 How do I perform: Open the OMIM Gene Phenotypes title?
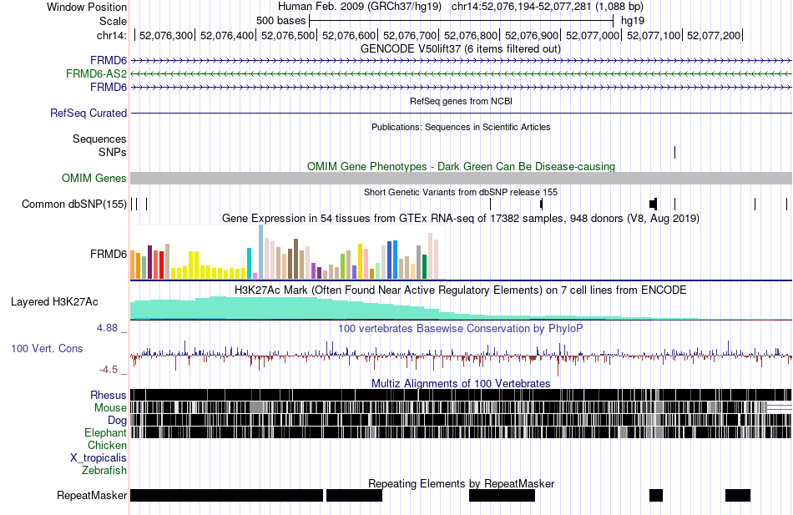click(462, 166)
